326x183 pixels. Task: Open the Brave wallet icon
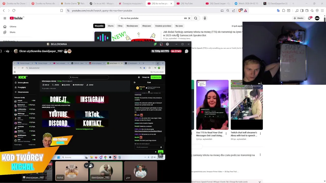point(307,10)
